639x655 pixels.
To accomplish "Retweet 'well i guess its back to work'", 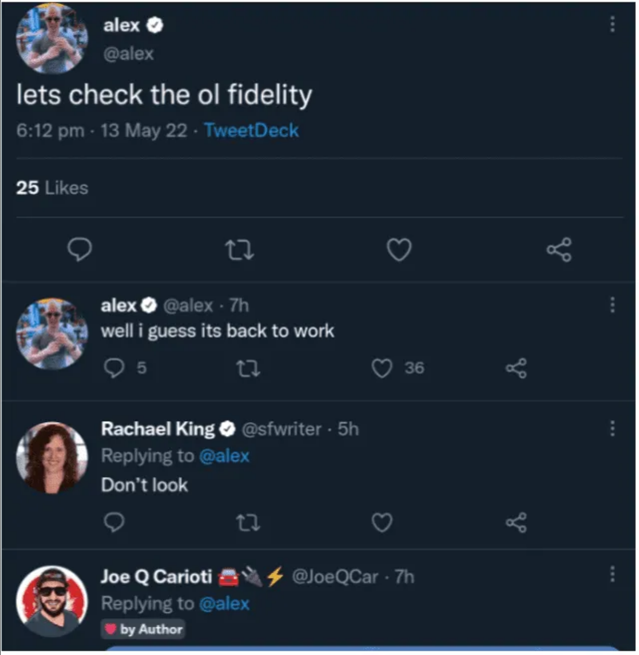I will [248, 369].
